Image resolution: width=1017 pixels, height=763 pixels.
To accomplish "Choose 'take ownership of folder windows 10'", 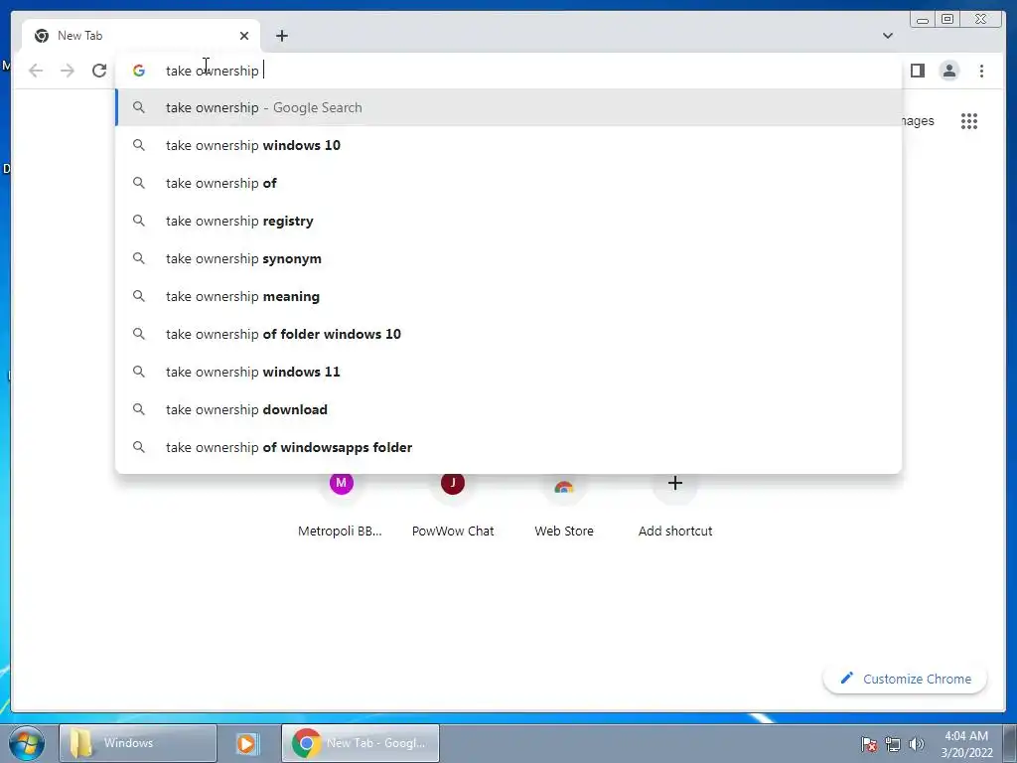I will coord(508,334).
